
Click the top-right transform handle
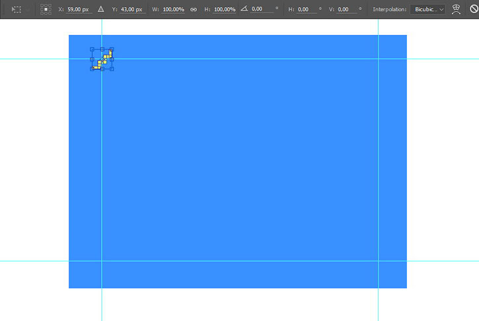pos(112,49)
